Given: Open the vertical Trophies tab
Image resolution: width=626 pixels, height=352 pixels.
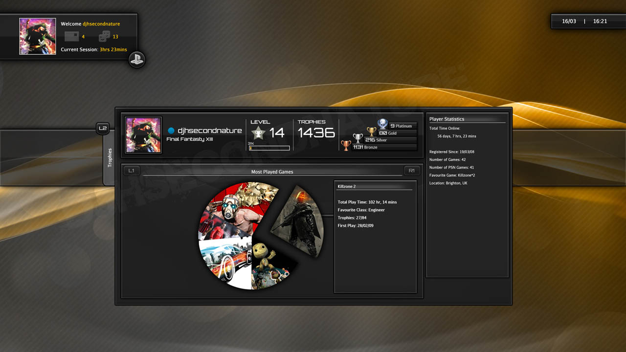Looking at the screenshot, I should click(x=110, y=158).
